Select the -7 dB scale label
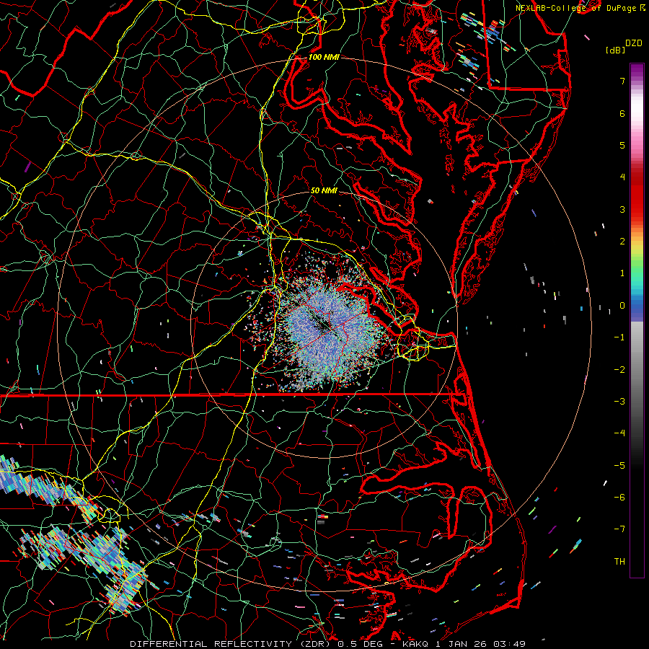Screen dimensions: 649x649 coord(619,529)
